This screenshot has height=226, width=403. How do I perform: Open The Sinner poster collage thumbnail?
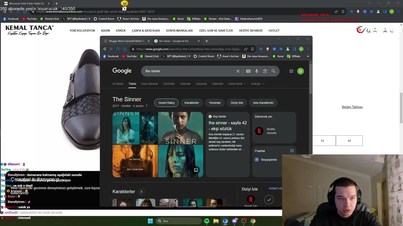coord(158,145)
